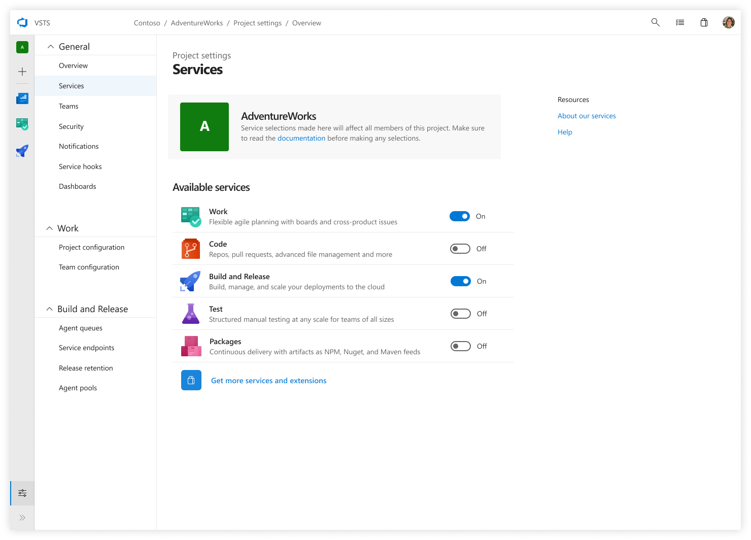Click the Work service icon in list
751x540 pixels.
191,217
